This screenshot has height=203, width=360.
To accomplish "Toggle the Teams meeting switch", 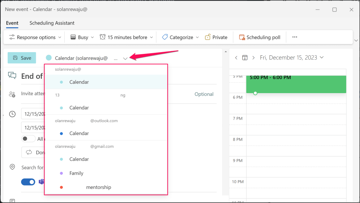I will point(28,182).
